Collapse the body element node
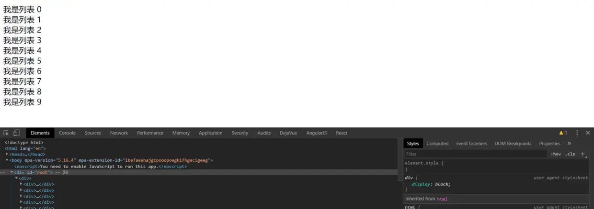The height and width of the screenshot is (209, 594). [x=7, y=160]
